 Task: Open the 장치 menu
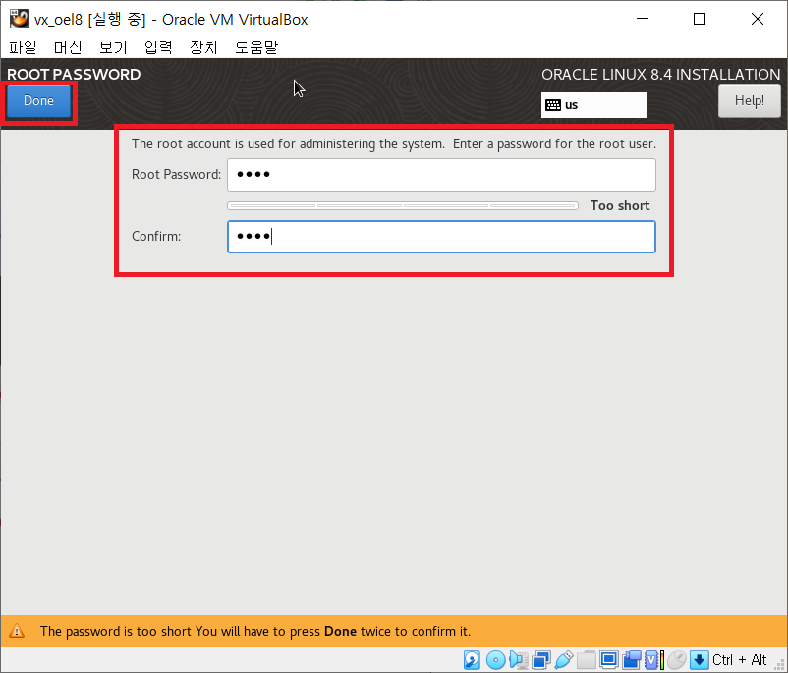(x=203, y=47)
